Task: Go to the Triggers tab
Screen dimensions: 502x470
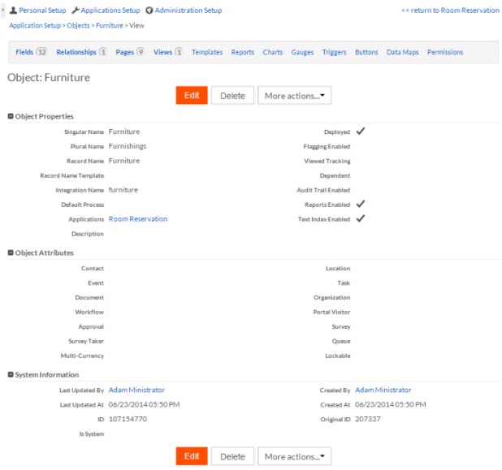Action: coord(333,52)
